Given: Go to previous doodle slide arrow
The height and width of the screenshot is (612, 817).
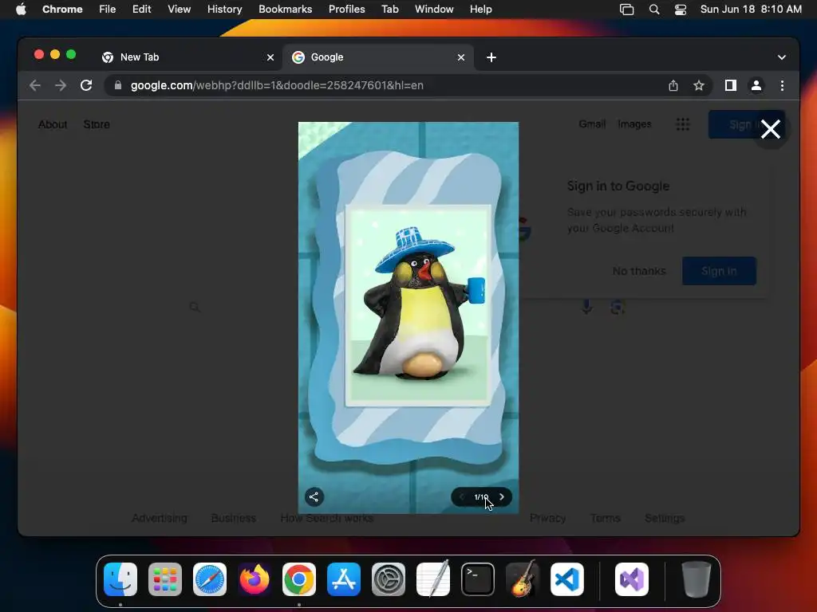Looking at the screenshot, I should (x=462, y=497).
